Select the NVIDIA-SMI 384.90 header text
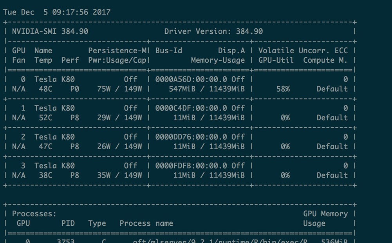The width and height of the screenshot is (392, 243). tap(50, 31)
